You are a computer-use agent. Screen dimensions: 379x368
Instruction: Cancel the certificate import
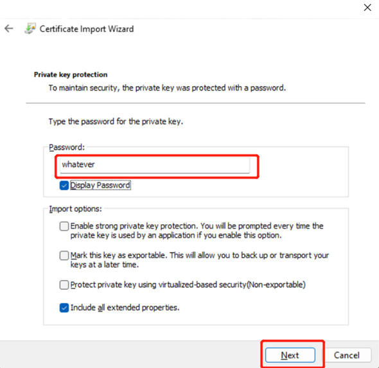click(347, 355)
